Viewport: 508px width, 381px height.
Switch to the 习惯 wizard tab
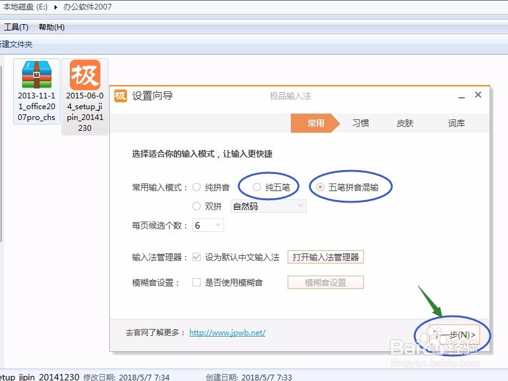[361, 123]
